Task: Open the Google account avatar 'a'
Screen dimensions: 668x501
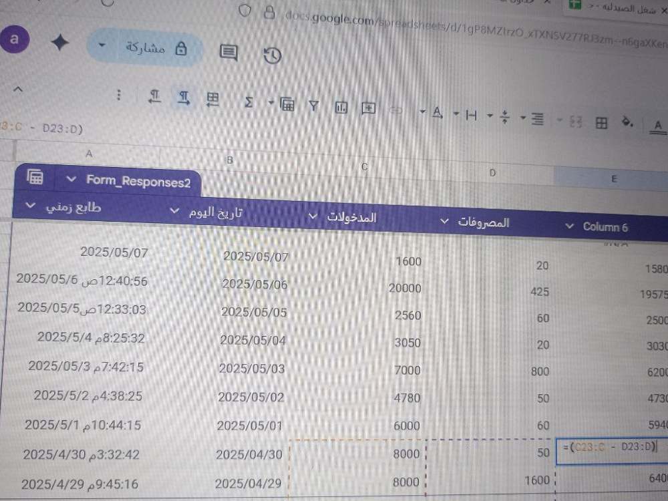Action: pyautogui.click(x=14, y=39)
